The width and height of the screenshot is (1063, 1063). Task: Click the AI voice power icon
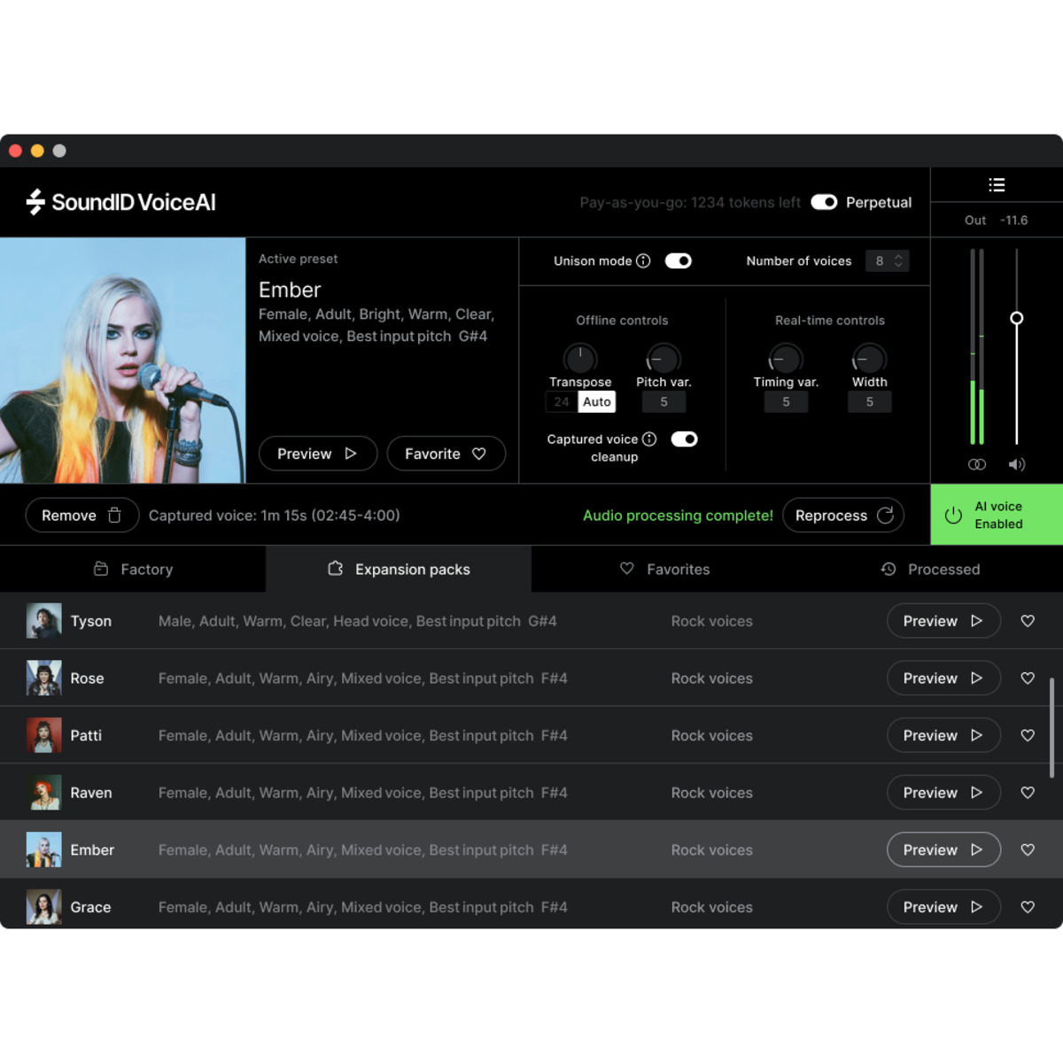pyautogui.click(x=953, y=516)
